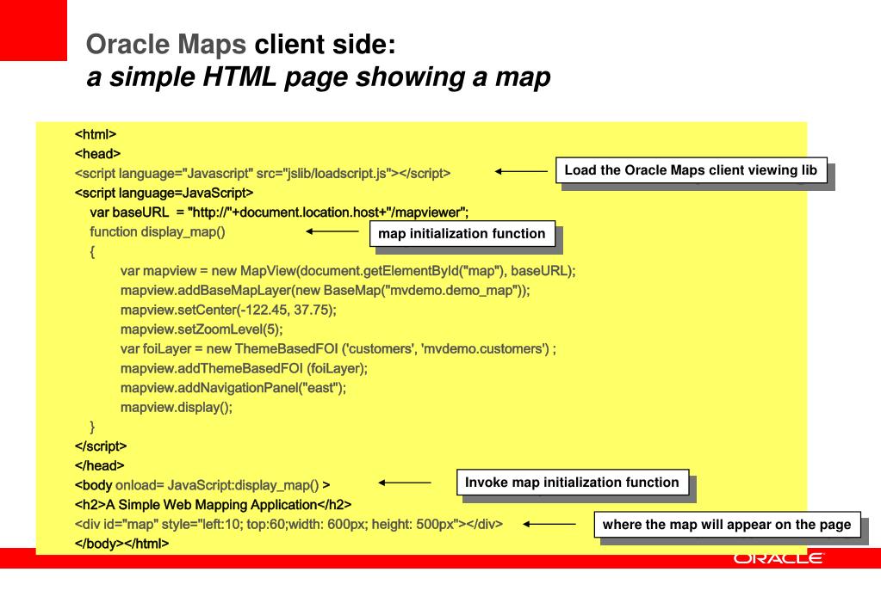Click the 'mapview.addNavigationPanel("east");' line
The image size is (881, 609).
click(233, 388)
